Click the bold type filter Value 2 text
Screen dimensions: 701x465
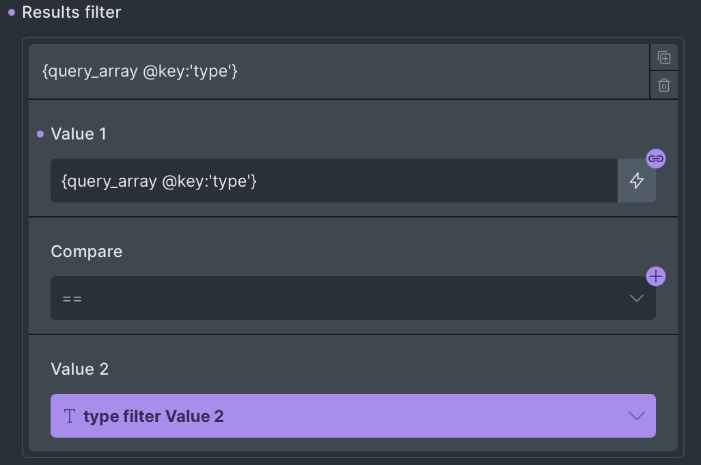tap(154, 416)
